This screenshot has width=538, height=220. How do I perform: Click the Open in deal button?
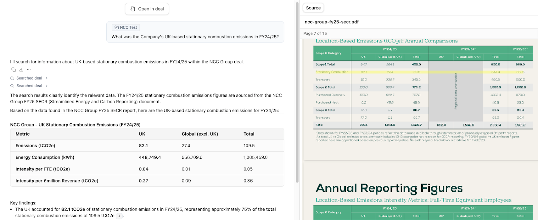click(147, 9)
